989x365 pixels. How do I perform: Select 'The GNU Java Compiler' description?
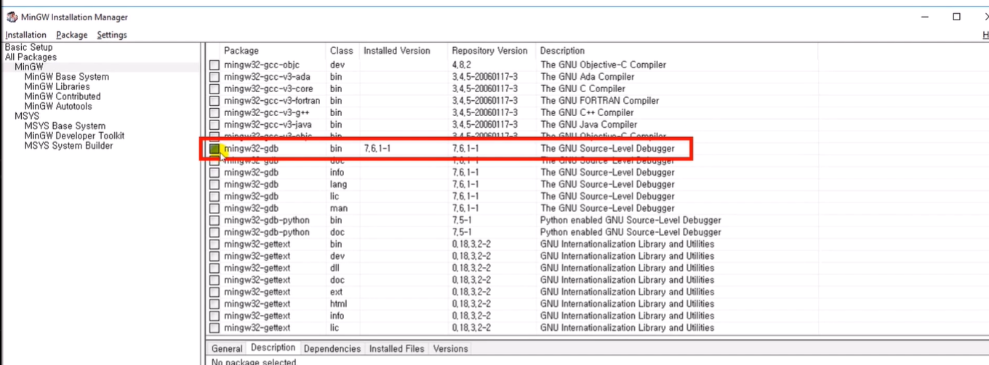click(588, 125)
